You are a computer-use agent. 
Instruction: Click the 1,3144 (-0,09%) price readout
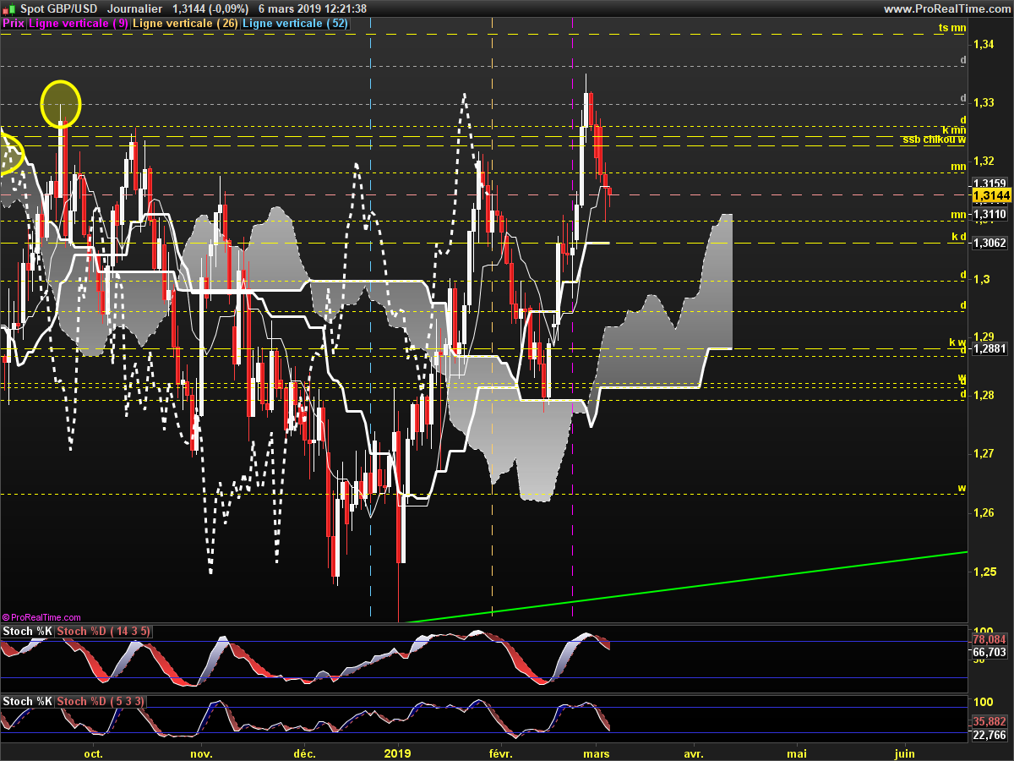click(x=210, y=8)
